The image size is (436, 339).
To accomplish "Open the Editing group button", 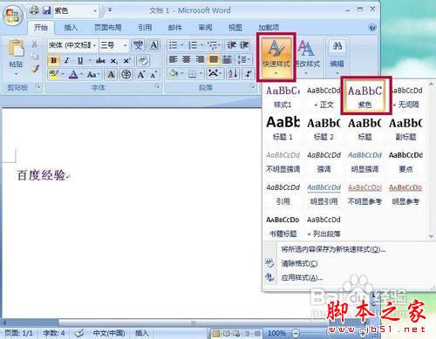I will 337,57.
